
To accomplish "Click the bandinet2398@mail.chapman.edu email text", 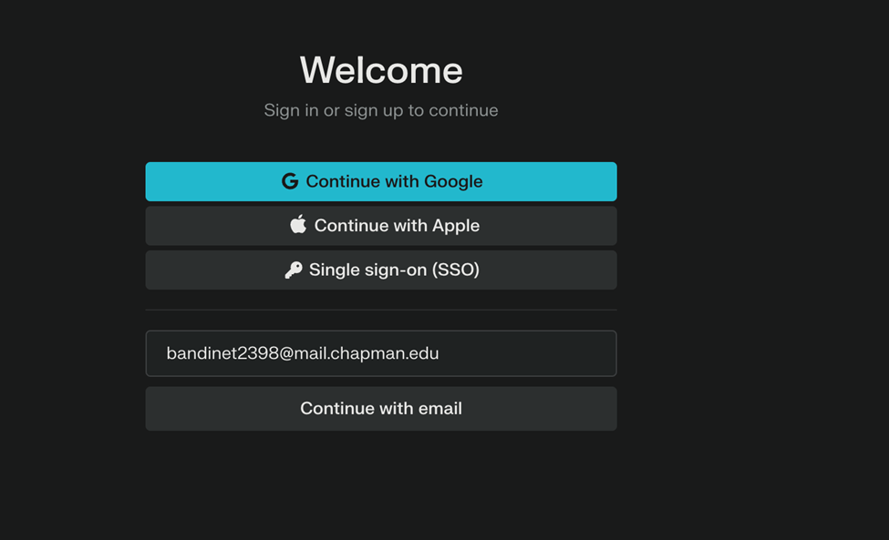I will (x=303, y=353).
